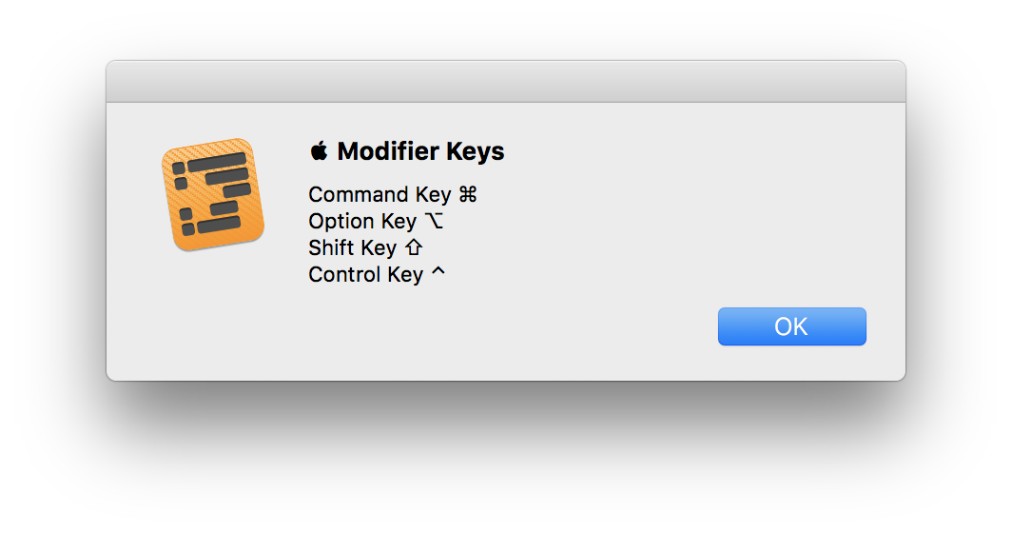Viewport: 1012px width, 533px height.
Task: Click the Command ⌘ cloverleaf symbol
Action: pyautogui.click(x=467, y=195)
